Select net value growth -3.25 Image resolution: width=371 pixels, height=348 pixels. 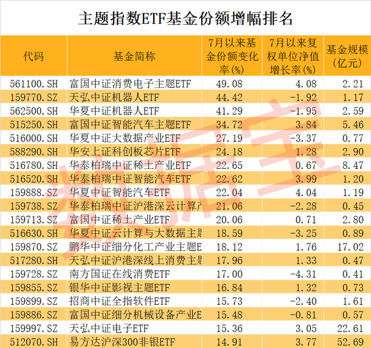click(x=304, y=233)
